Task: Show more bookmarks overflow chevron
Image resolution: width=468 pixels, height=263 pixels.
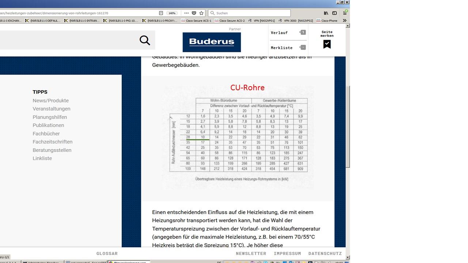Action: [x=344, y=21]
